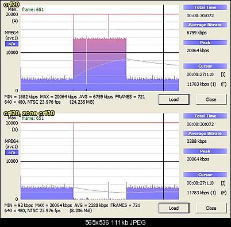This screenshot has width=231, height=227.
Task: Click frame: 651 label in crf20 graph
Action: click(x=33, y=10)
